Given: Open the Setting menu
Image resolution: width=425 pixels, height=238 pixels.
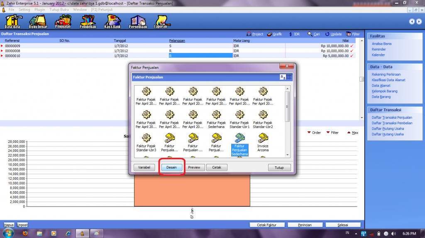Looking at the screenshot, I should pyautogui.click(x=24, y=10).
